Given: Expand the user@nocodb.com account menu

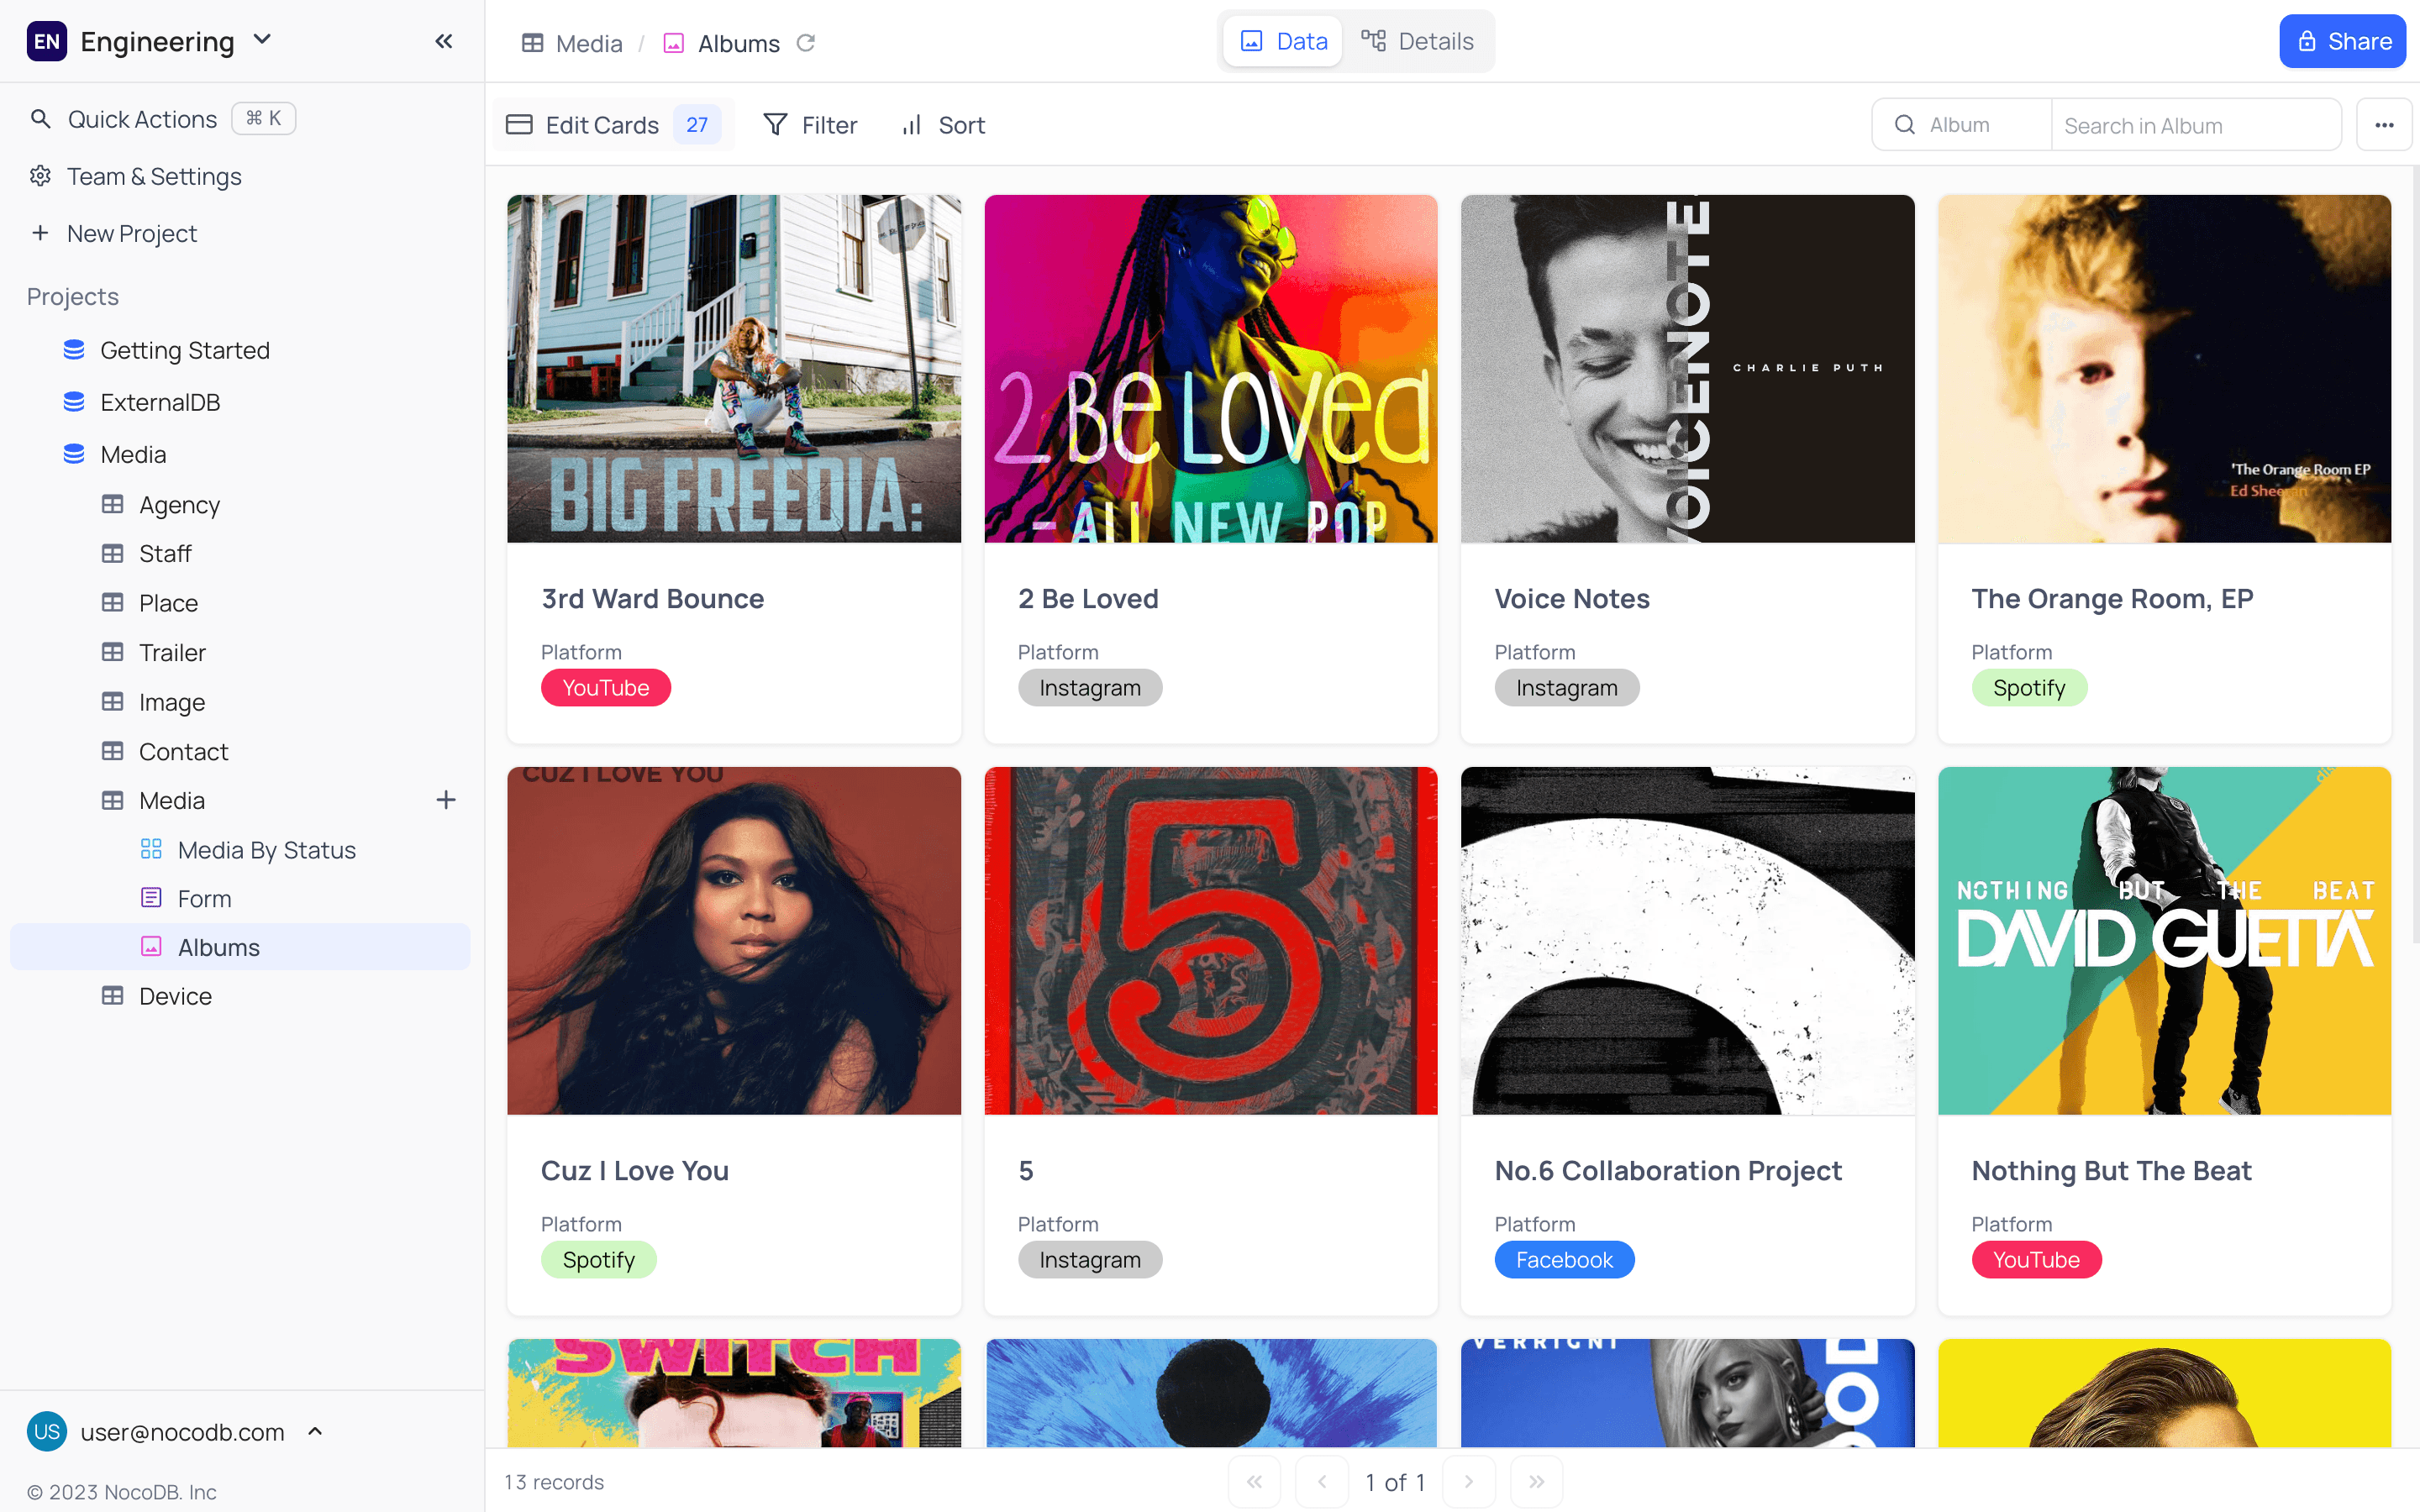Looking at the screenshot, I should click(x=315, y=1431).
